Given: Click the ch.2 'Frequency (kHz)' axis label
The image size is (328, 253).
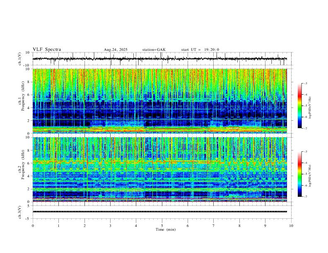Looking at the screenshot, I should [23, 165].
